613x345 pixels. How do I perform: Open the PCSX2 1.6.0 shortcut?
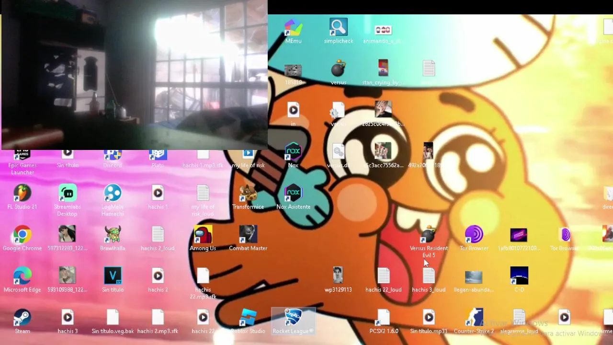click(384, 322)
